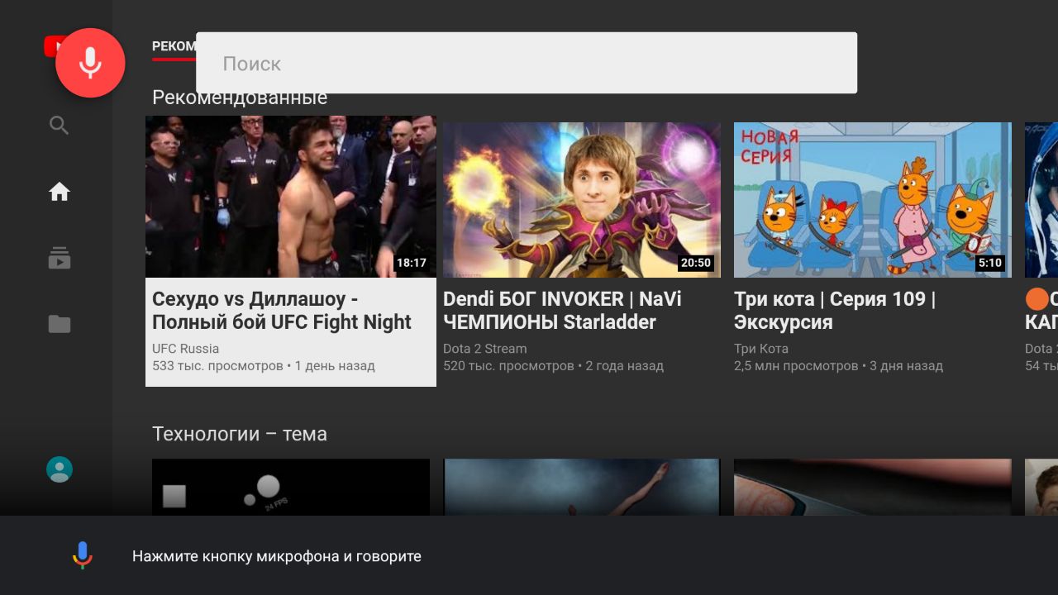The height and width of the screenshot is (595, 1058).
Task: Select title Сехудо vs Диллашоу - Полный бой
Action: 282,311
